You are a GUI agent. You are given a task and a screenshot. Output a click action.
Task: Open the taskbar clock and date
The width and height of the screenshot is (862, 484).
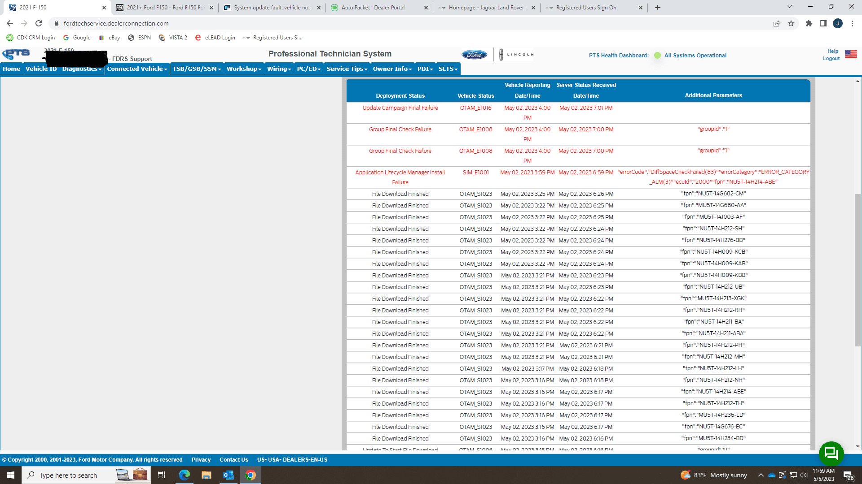pos(823,475)
